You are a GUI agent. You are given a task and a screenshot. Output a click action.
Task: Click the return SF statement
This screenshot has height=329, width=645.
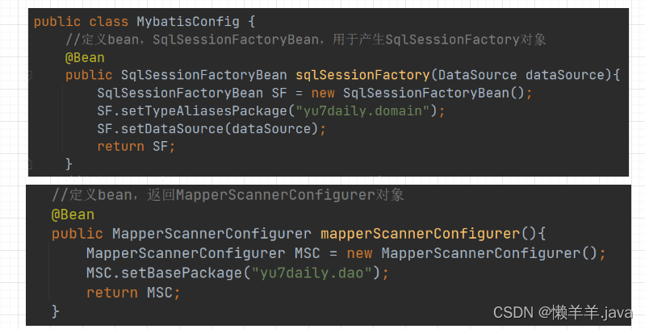point(136,146)
